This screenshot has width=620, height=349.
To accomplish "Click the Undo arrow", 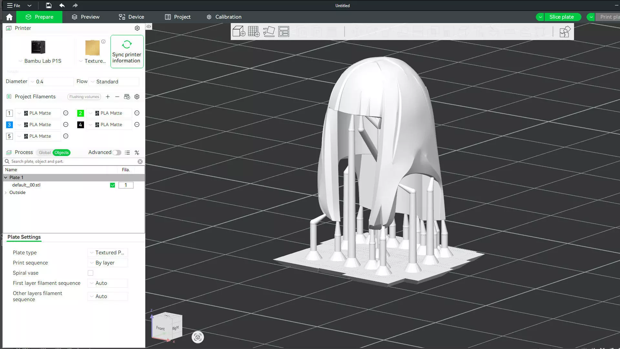I will coord(62,5).
